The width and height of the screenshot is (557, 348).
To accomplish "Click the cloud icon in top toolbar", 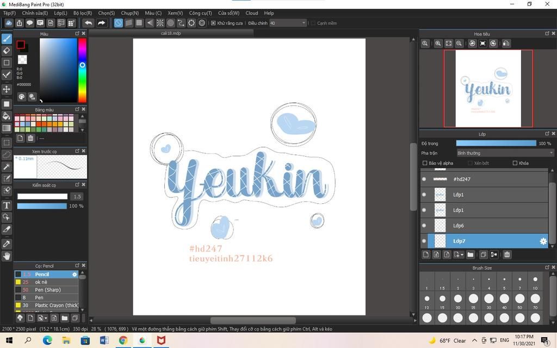I will 9,23.
